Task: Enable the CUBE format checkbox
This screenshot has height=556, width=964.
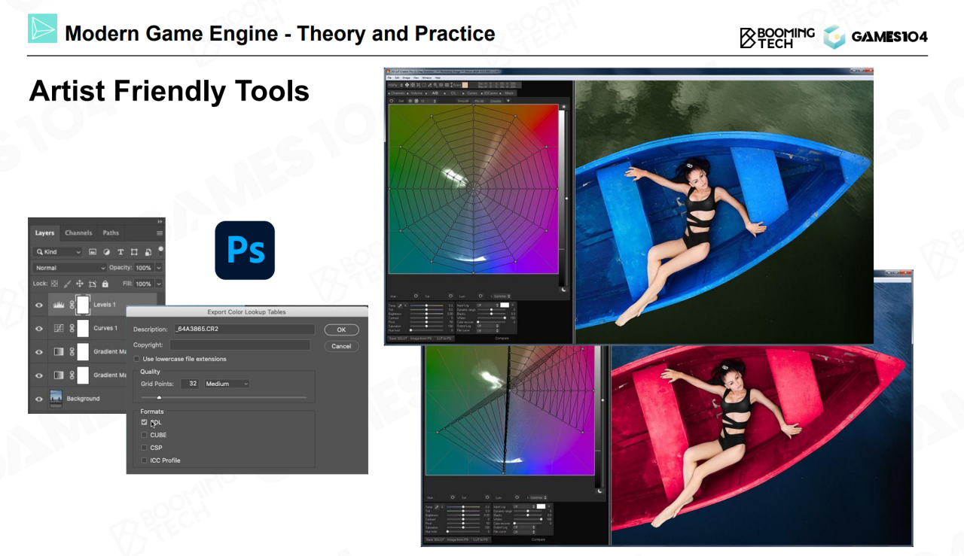Action: coord(145,435)
